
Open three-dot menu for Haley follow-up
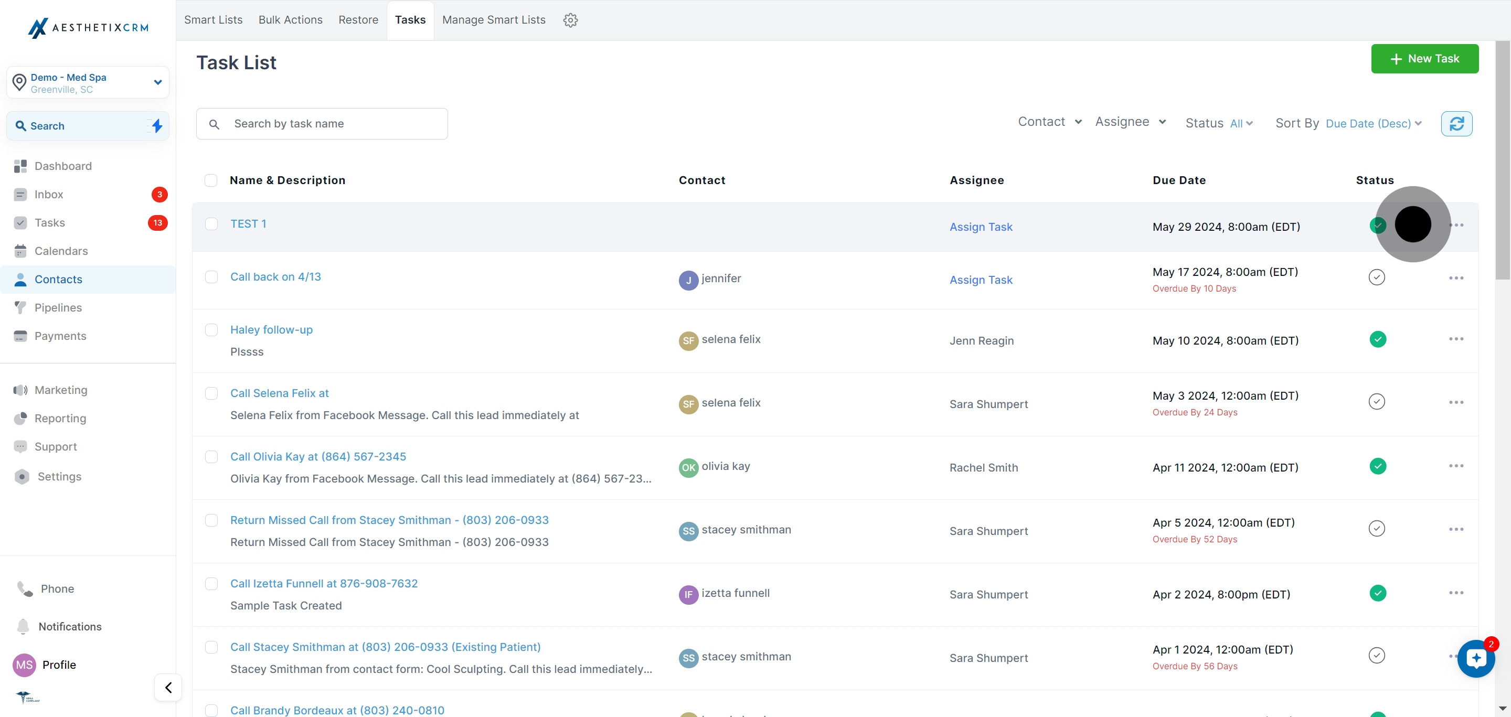click(x=1456, y=339)
